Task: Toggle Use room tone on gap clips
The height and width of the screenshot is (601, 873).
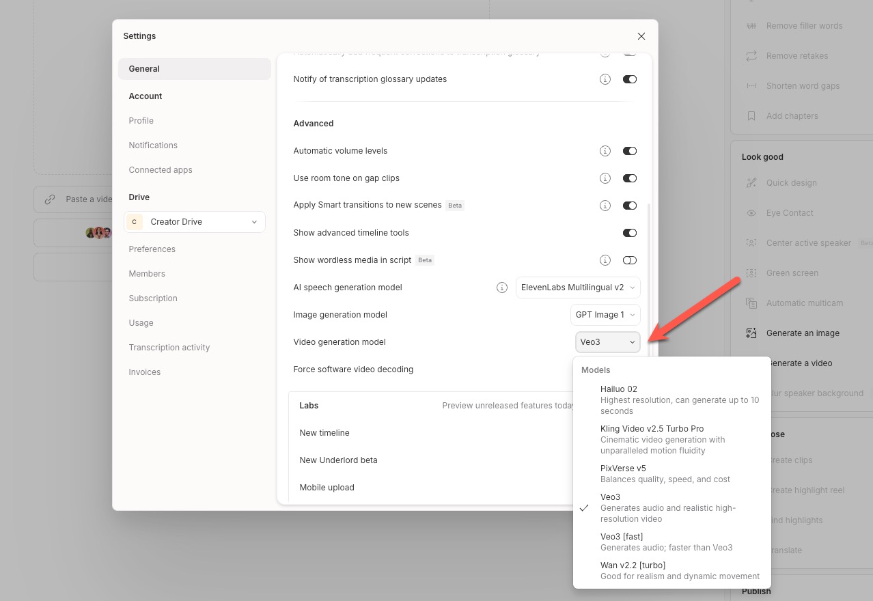Action: (x=629, y=178)
